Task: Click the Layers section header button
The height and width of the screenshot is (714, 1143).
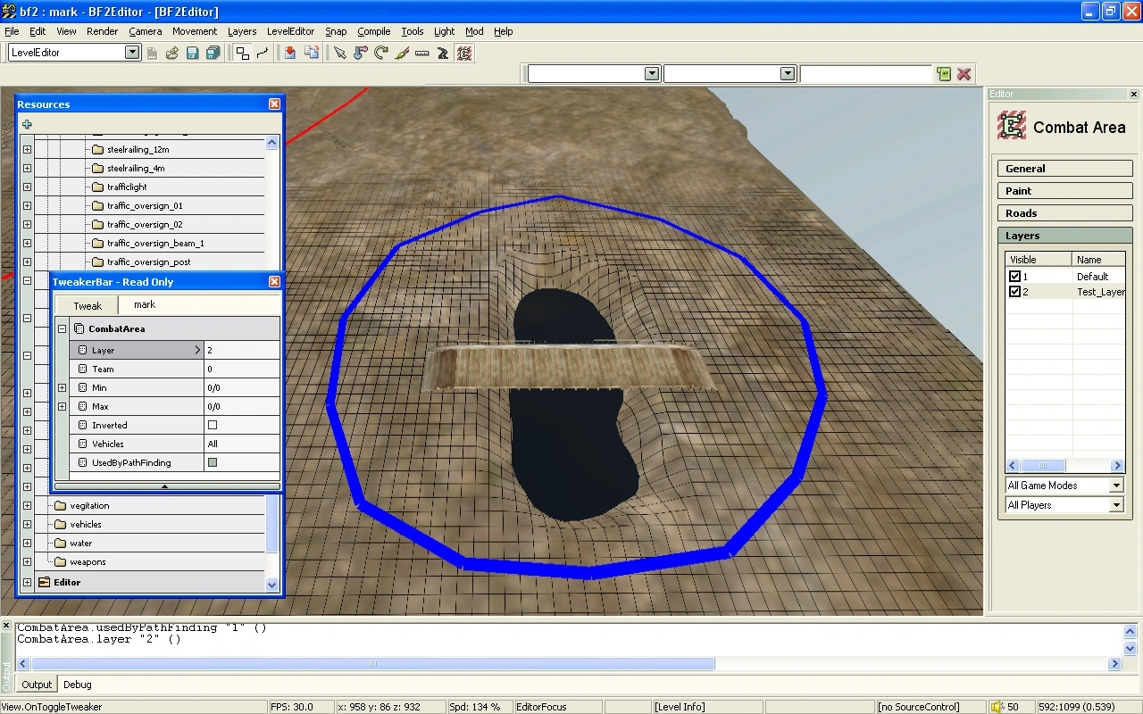Action: [1065, 236]
